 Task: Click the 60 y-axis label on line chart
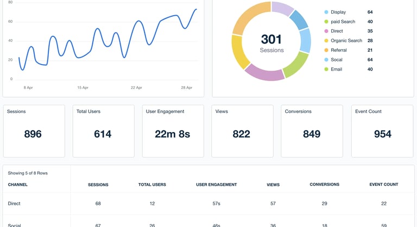click(x=10, y=22)
